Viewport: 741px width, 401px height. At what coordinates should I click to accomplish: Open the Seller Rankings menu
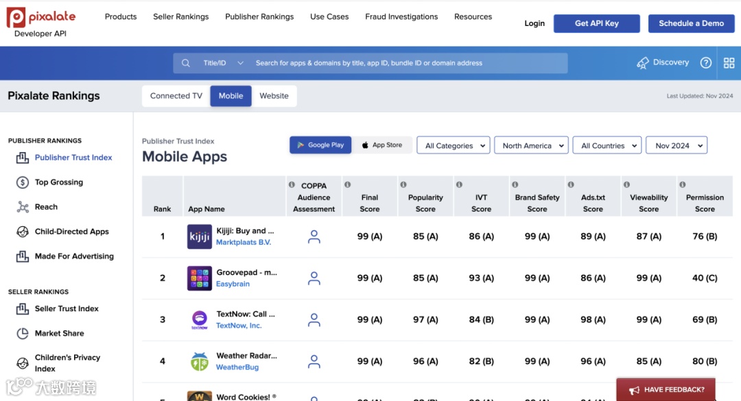[x=181, y=16]
